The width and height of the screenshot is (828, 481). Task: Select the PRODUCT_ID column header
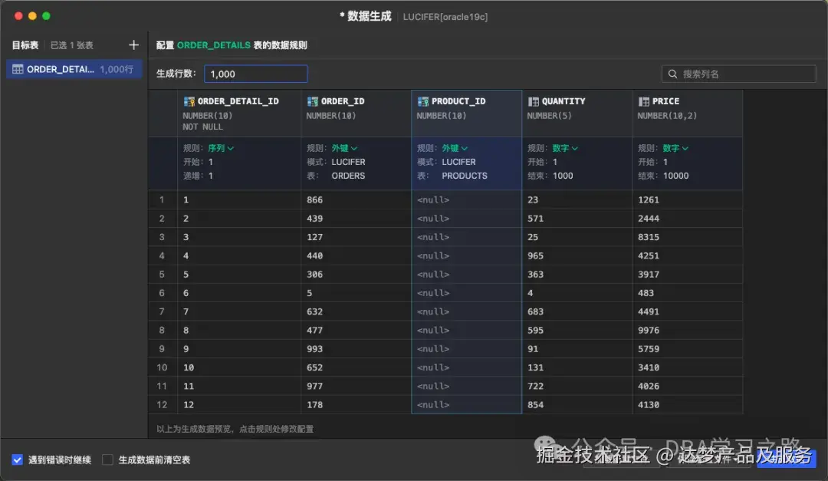coord(466,100)
